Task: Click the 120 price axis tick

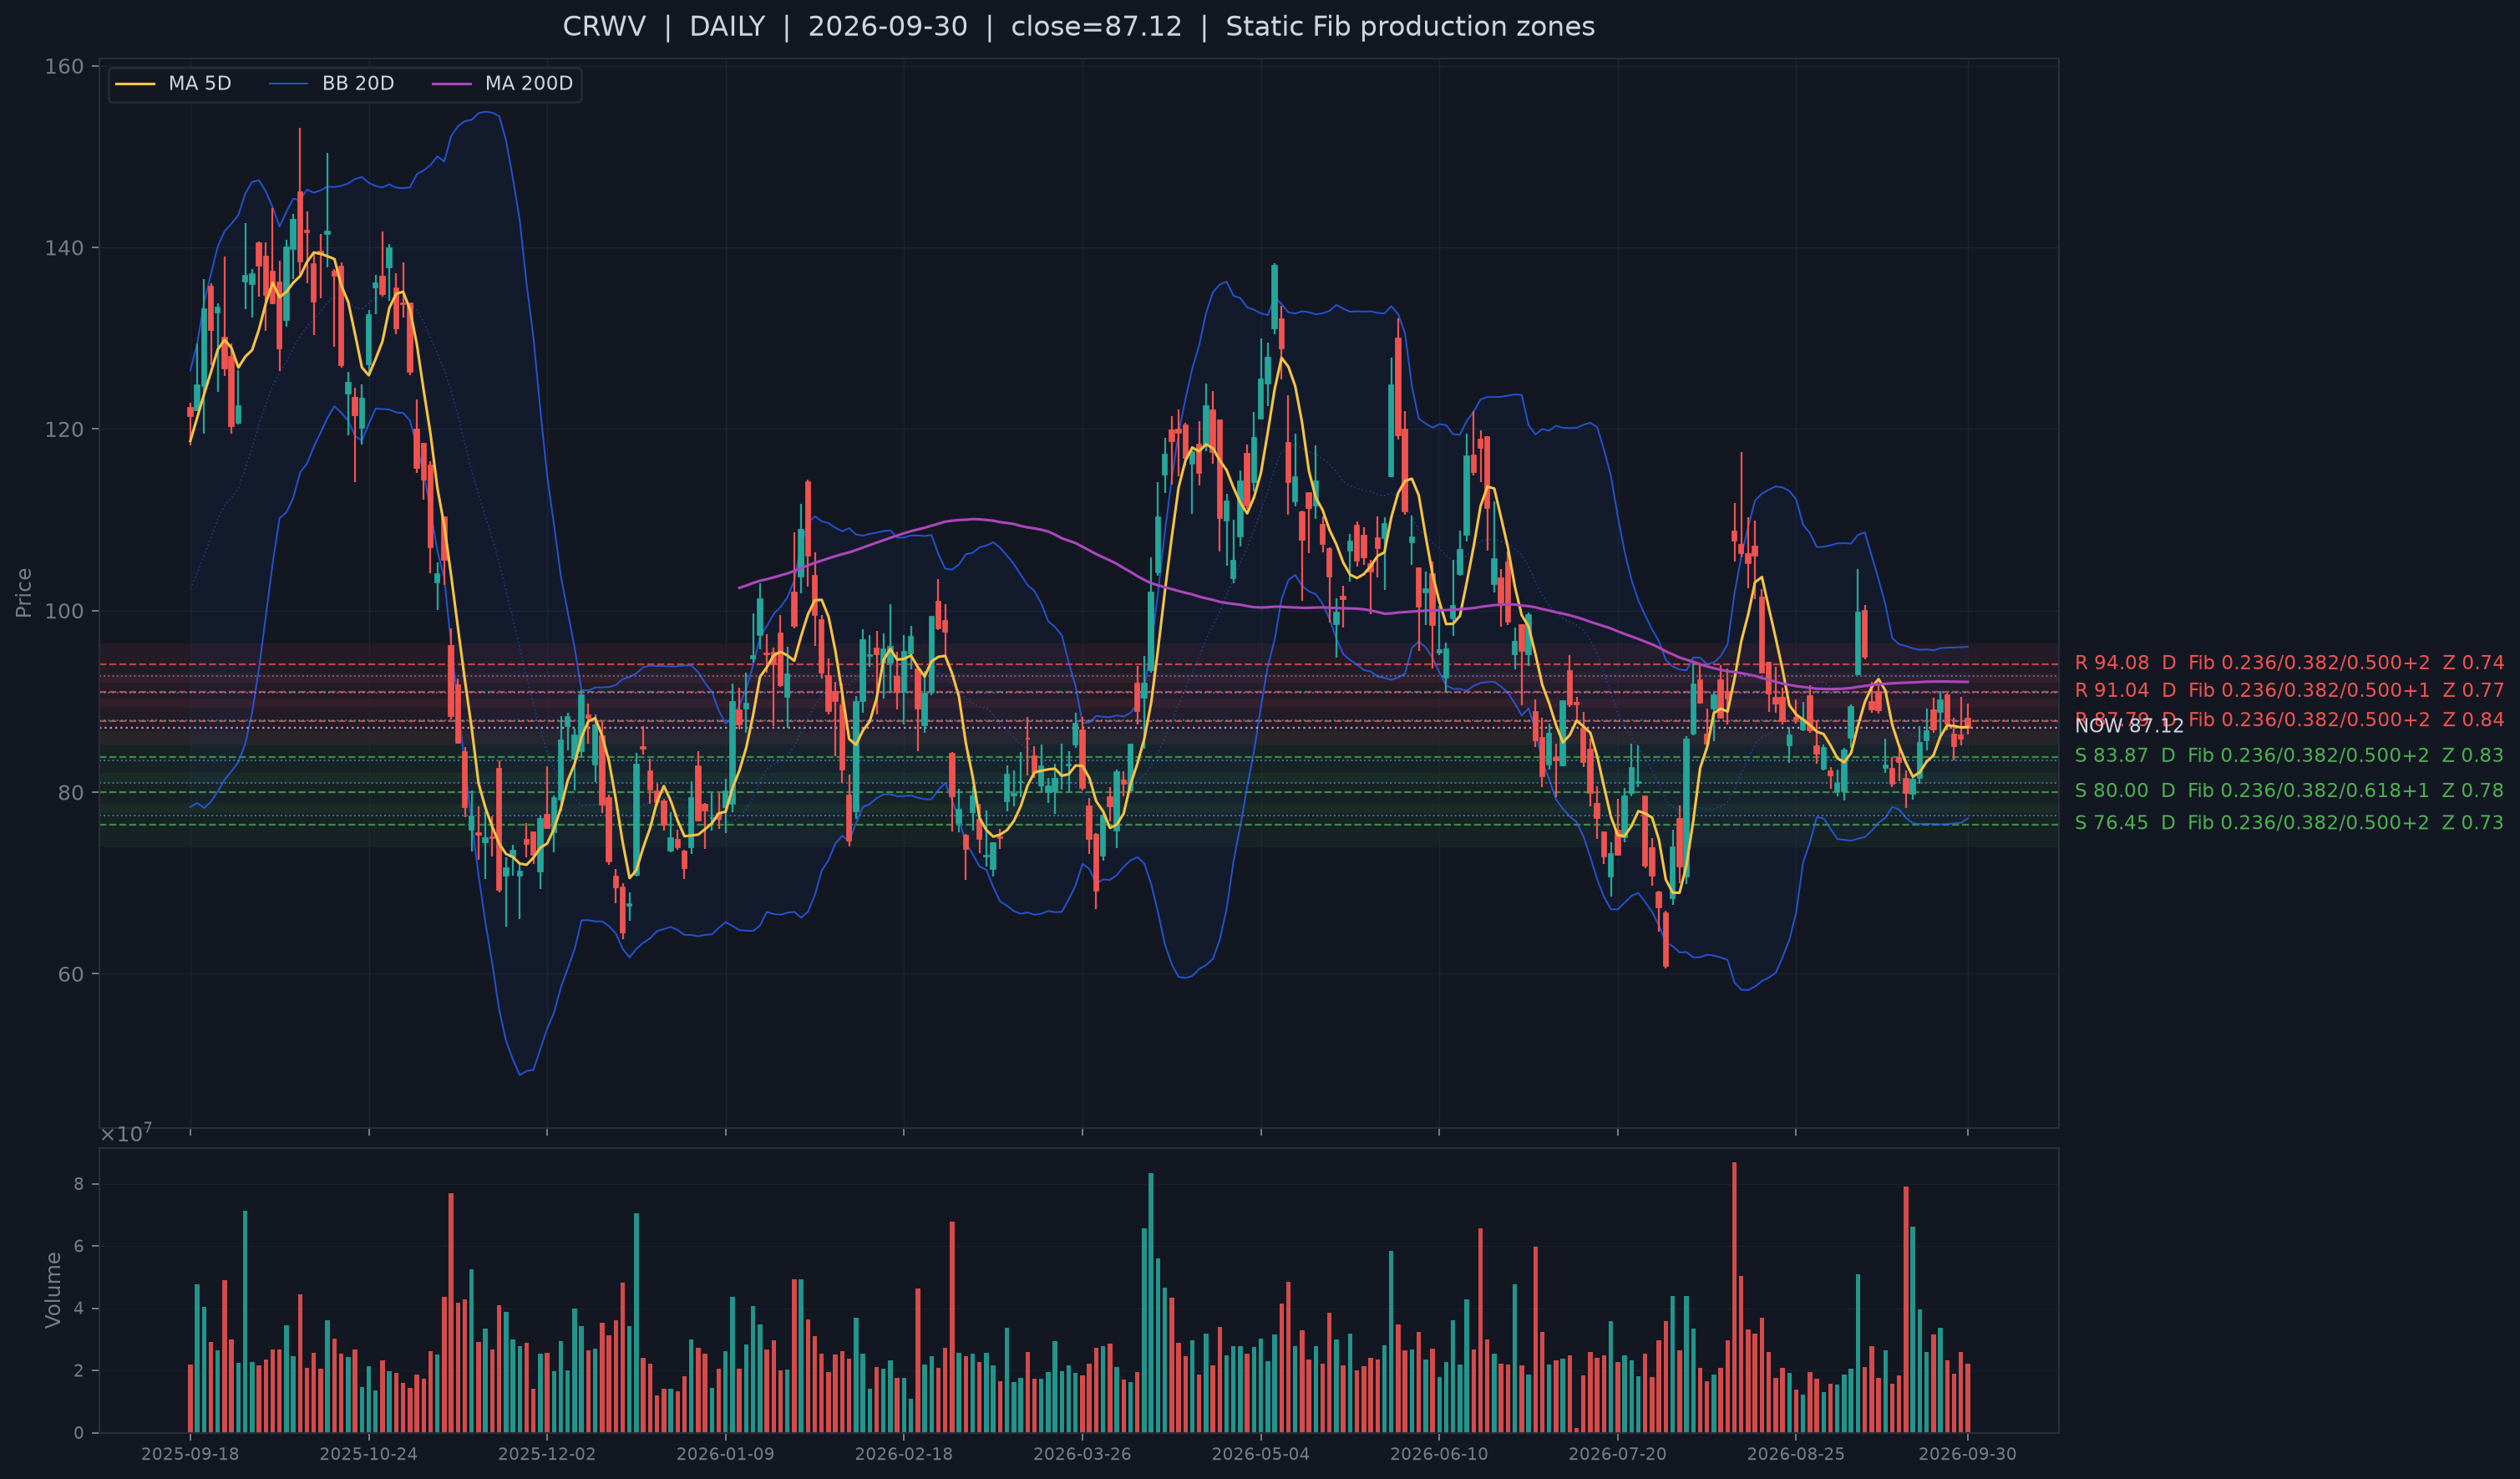Action: pos(64,429)
